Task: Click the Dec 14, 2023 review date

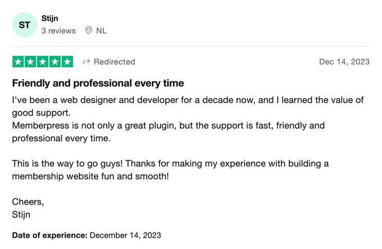Action: pos(344,62)
